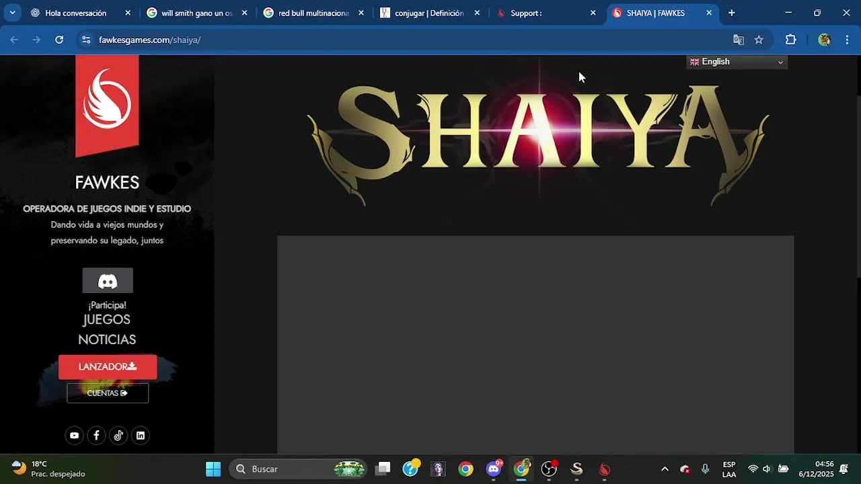Viewport: 861px width, 484px height.
Task: Open the Chrome profile avatar
Action: 824,40
